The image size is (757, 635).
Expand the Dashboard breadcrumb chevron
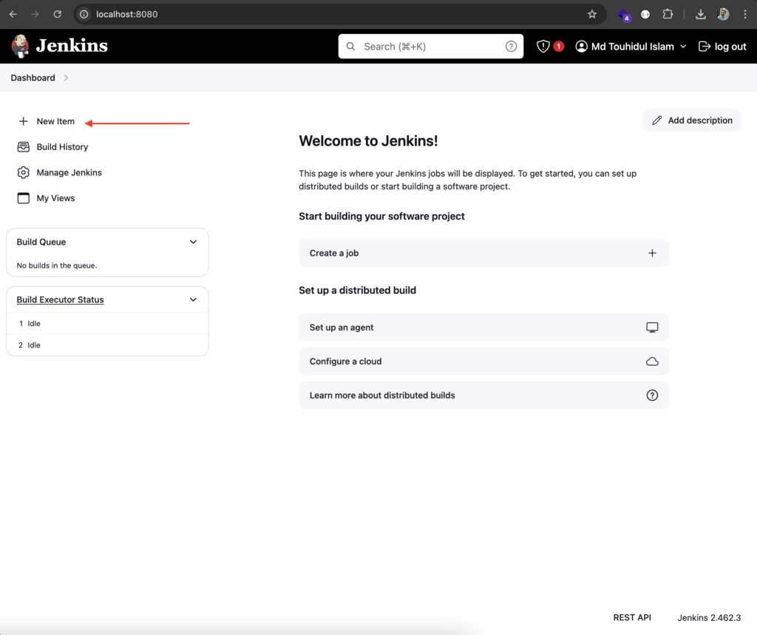coord(66,78)
